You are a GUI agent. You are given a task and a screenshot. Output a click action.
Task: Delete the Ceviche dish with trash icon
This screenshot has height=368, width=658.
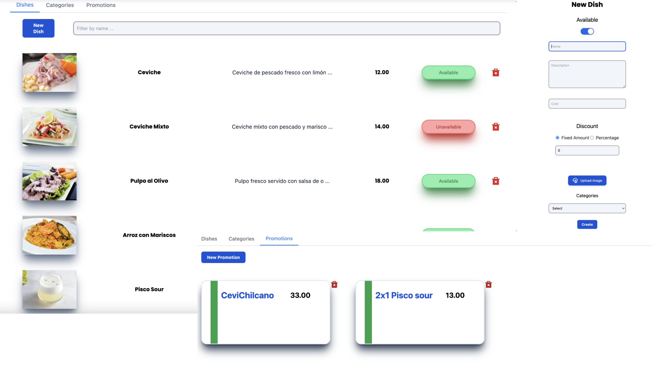pyautogui.click(x=495, y=72)
